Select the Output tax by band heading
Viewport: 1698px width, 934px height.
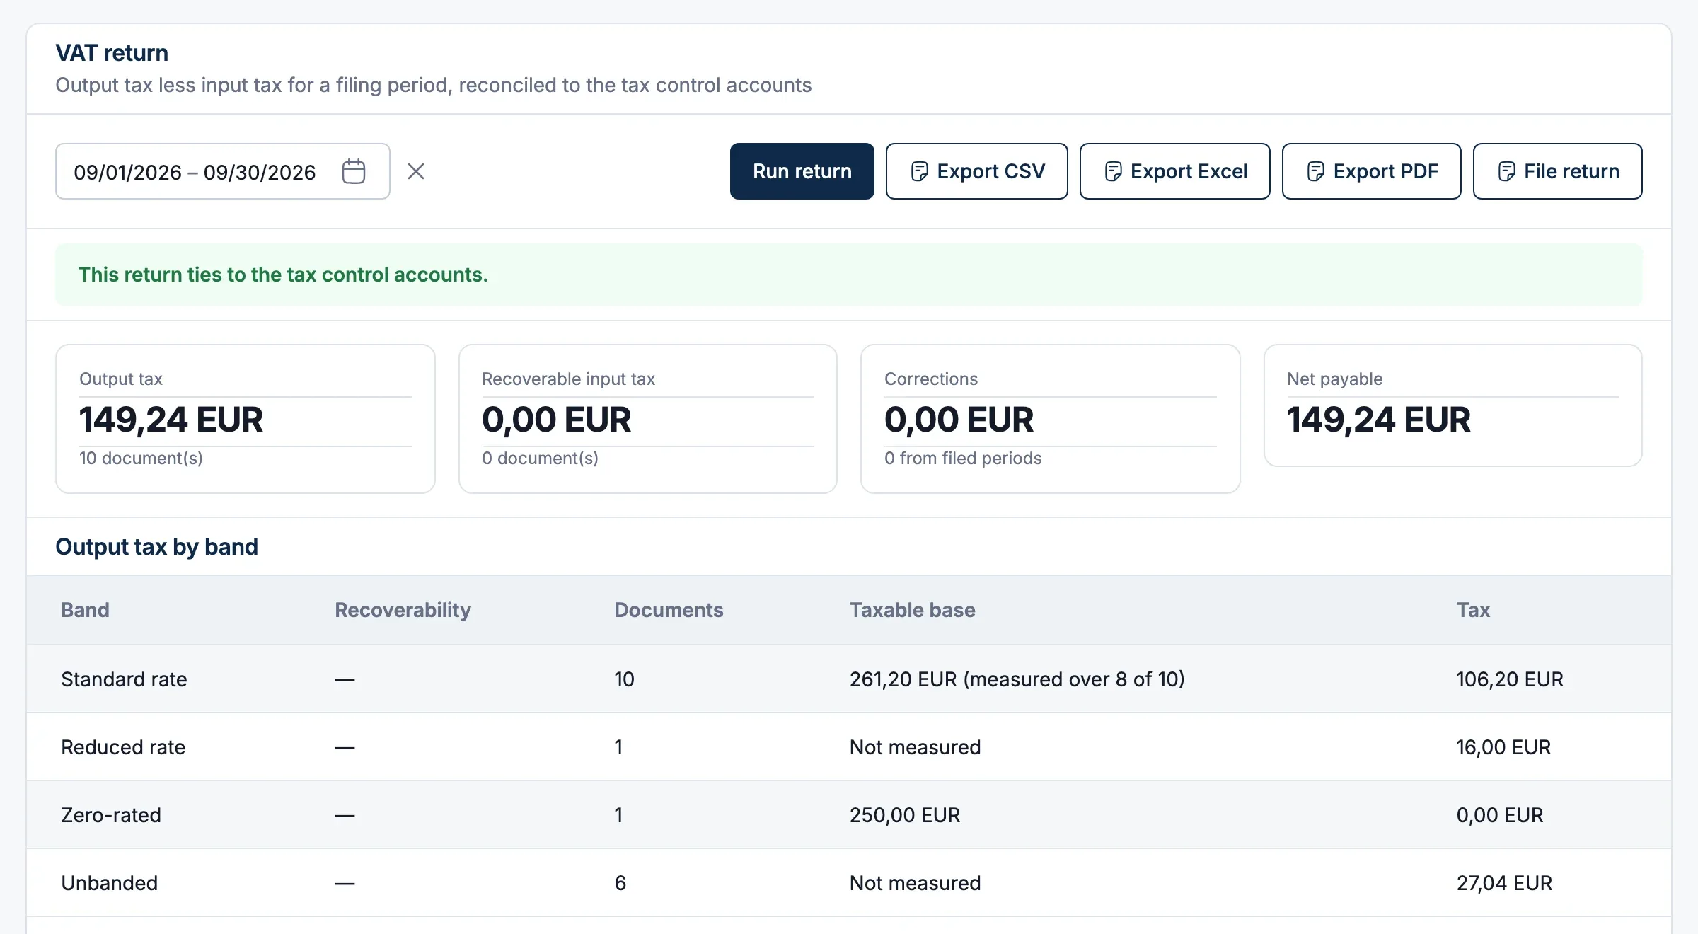tap(156, 547)
